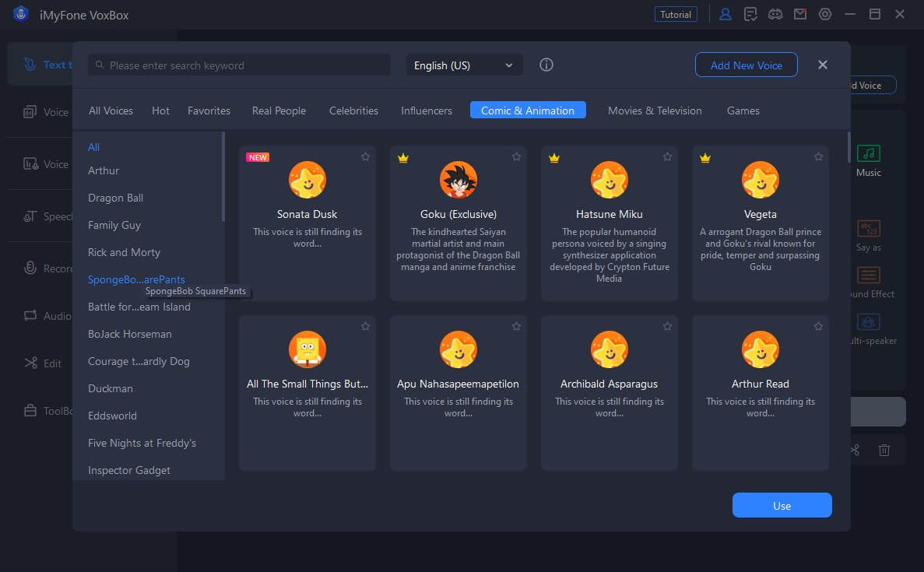This screenshot has width=924, height=572.
Task: Select the Arthur category
Action: (x=103, y=171)
